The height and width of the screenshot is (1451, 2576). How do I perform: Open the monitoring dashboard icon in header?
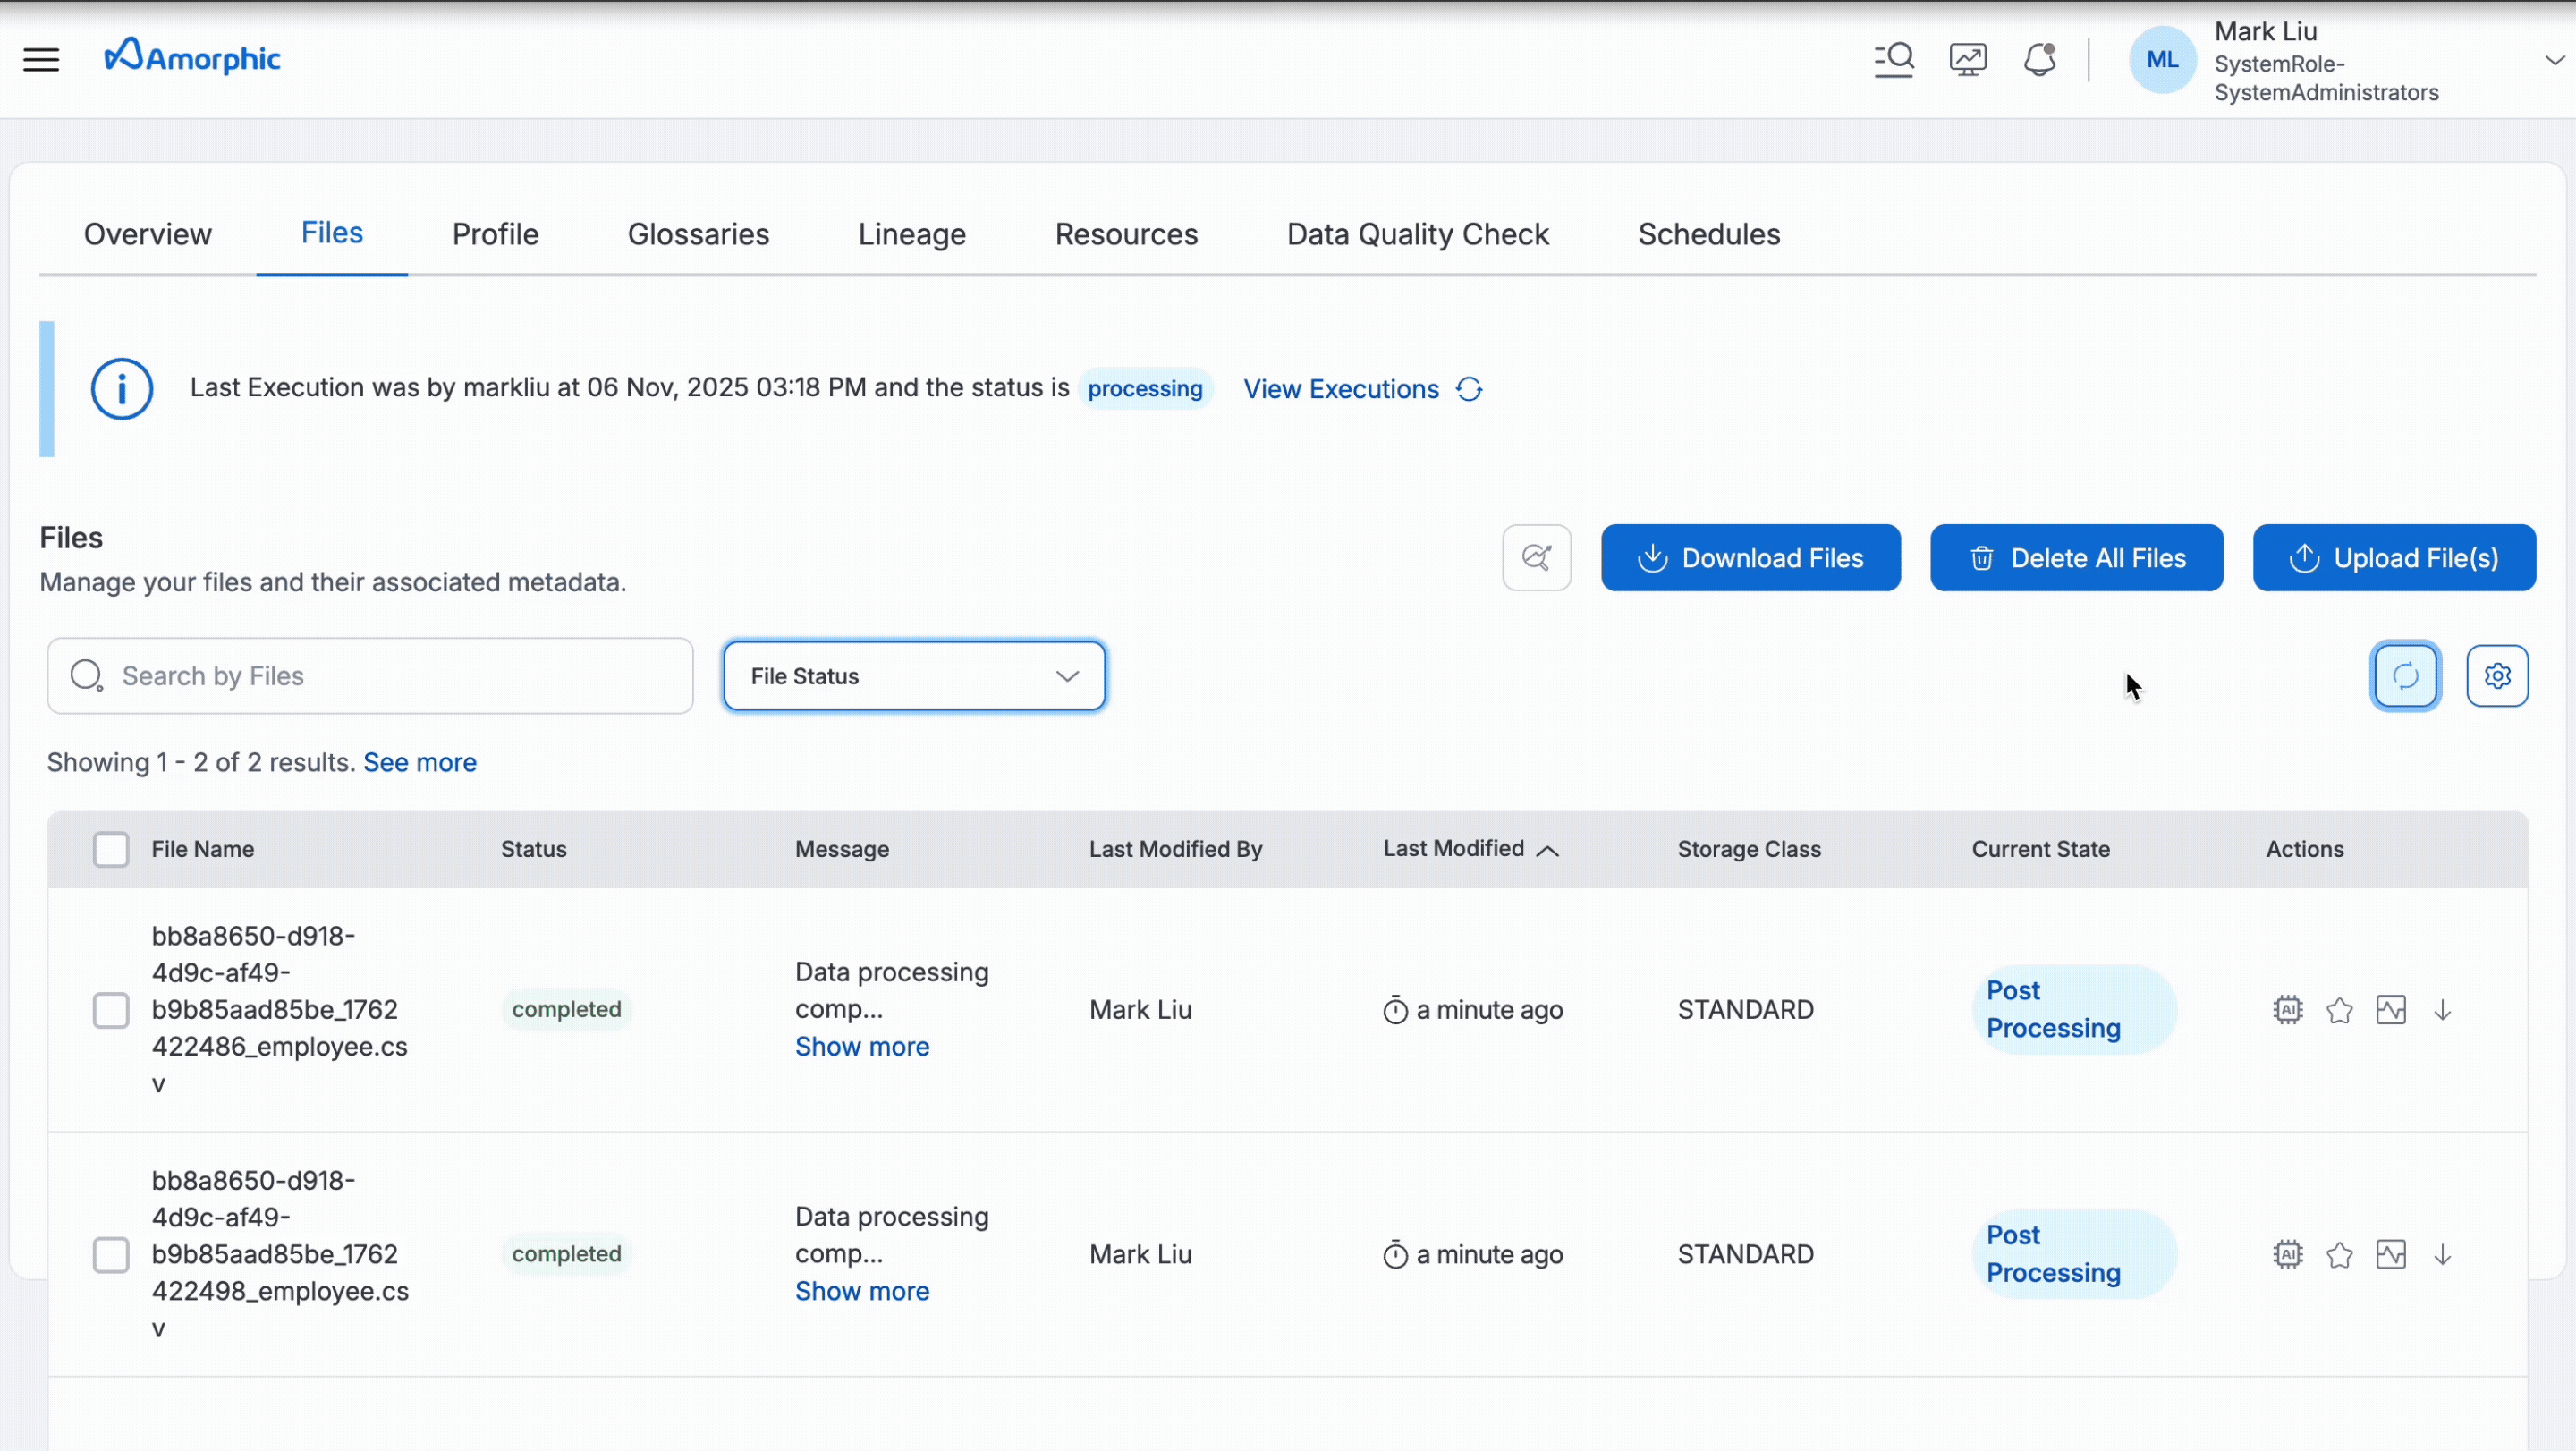pos(1967,60)
